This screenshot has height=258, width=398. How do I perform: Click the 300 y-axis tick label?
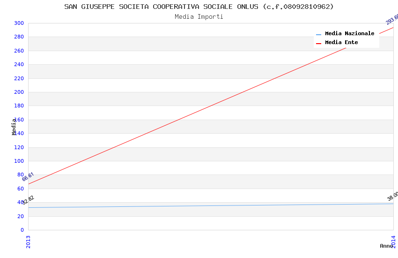pos(19,23)
